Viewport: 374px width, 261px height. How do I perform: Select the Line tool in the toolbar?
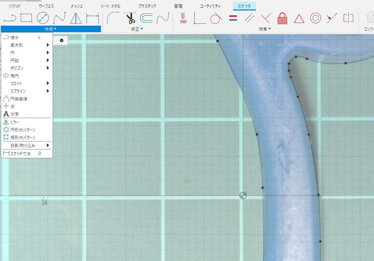10,18
